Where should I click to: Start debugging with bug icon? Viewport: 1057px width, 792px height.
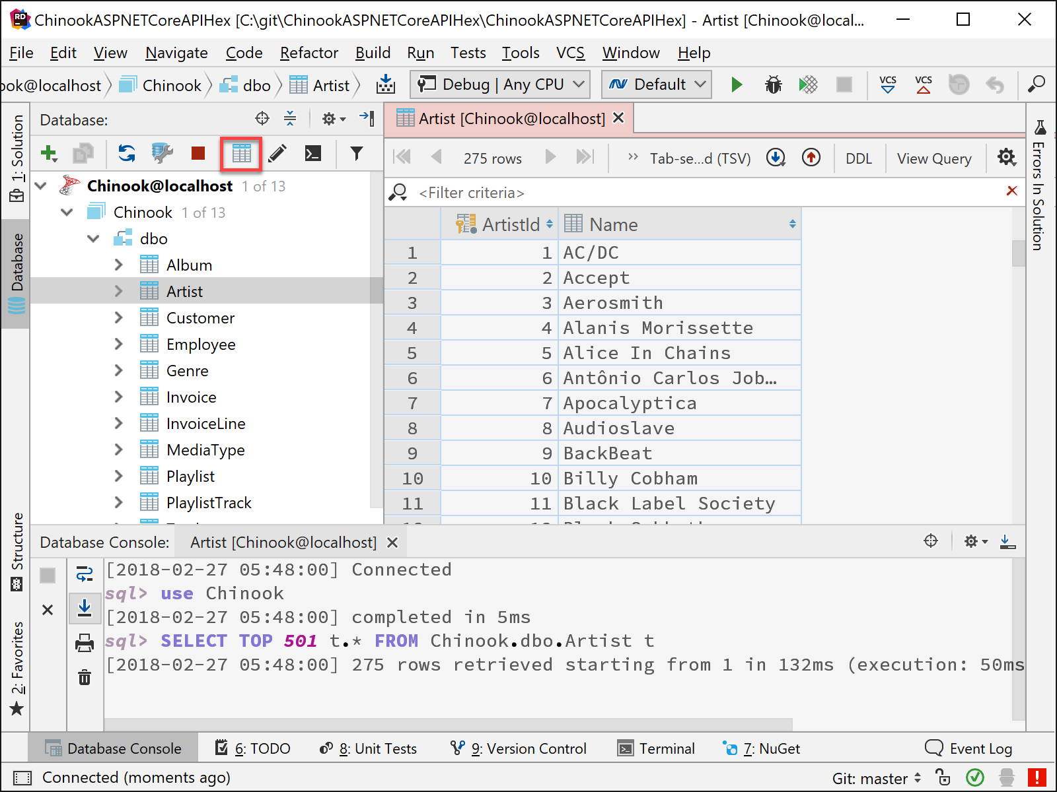773,84
